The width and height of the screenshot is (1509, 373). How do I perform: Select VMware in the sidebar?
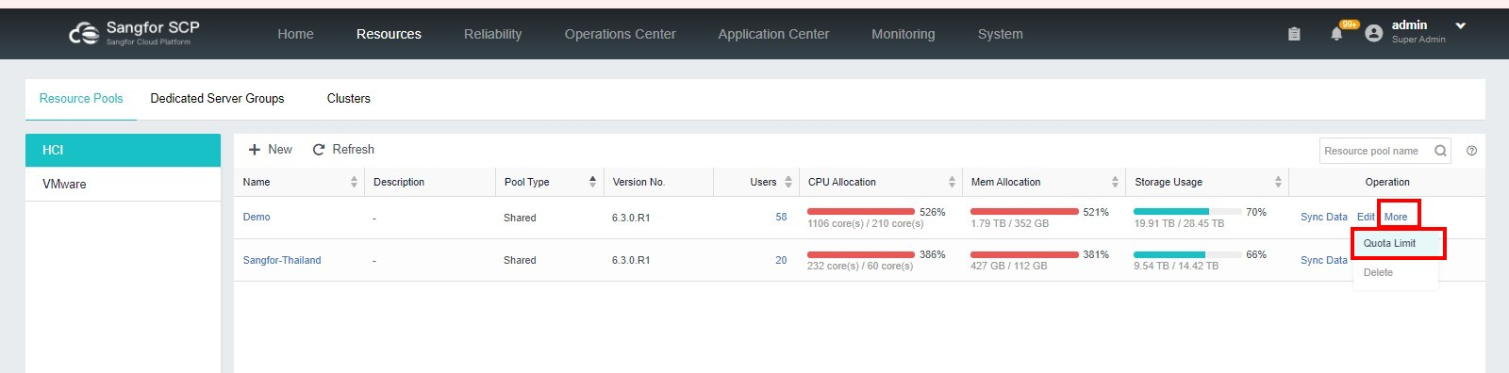[123, 184]
